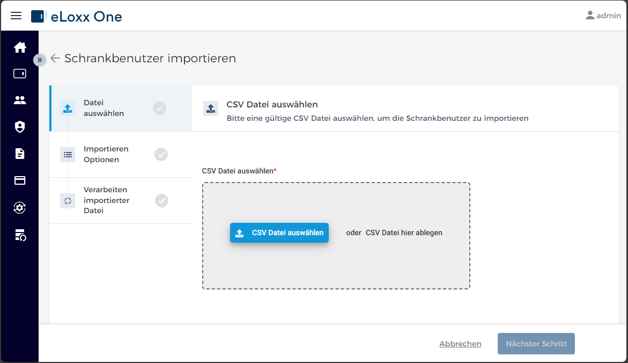Screen dimensions: 628x363
Task: Click the 'Schrankbenutzer importieren' page title
Action: 150,58
